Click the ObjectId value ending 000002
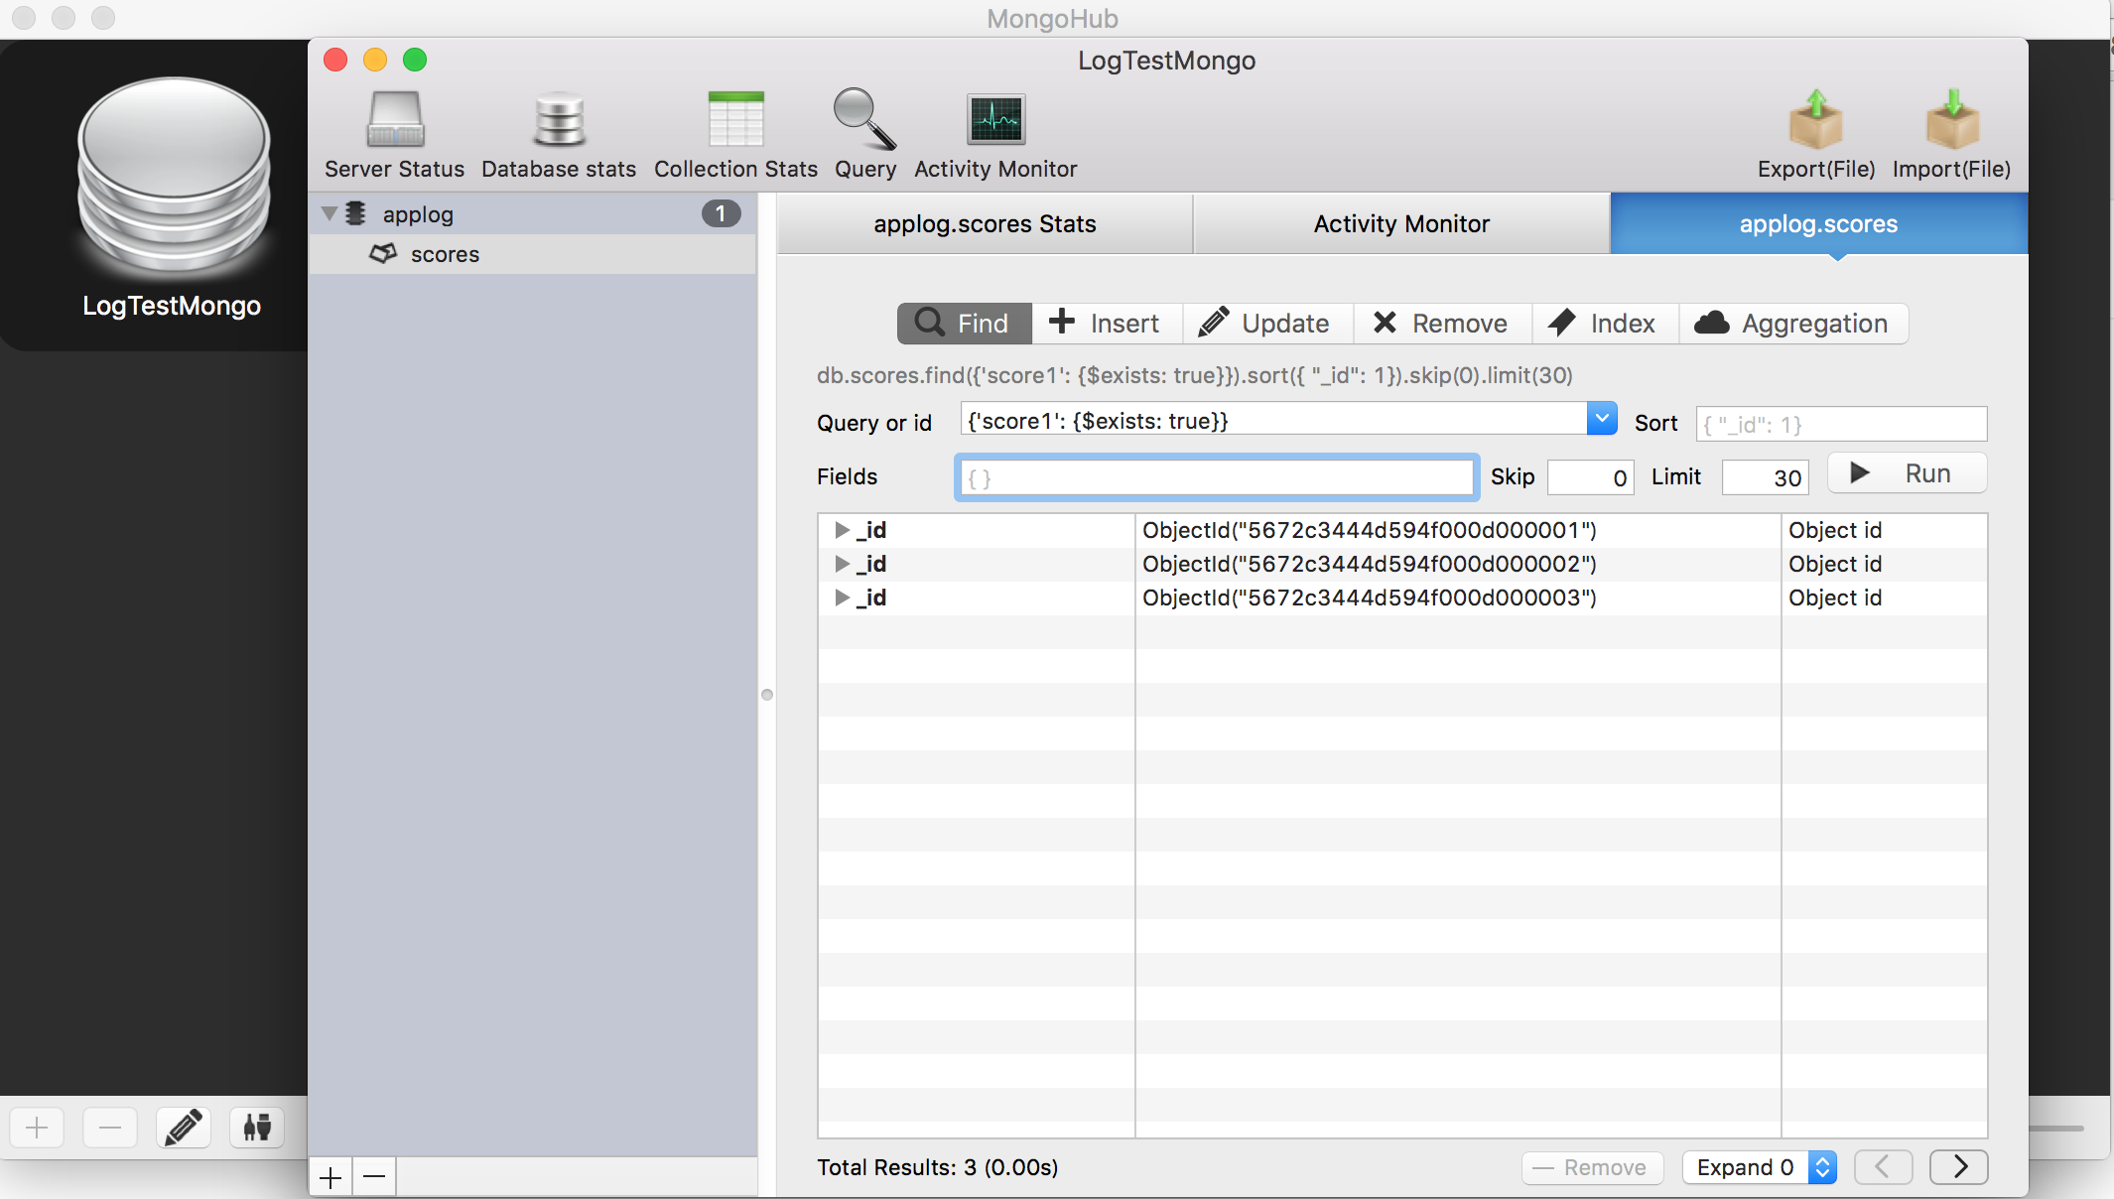Screen dimensions: 2114x1199 [x=1369, y=564]
